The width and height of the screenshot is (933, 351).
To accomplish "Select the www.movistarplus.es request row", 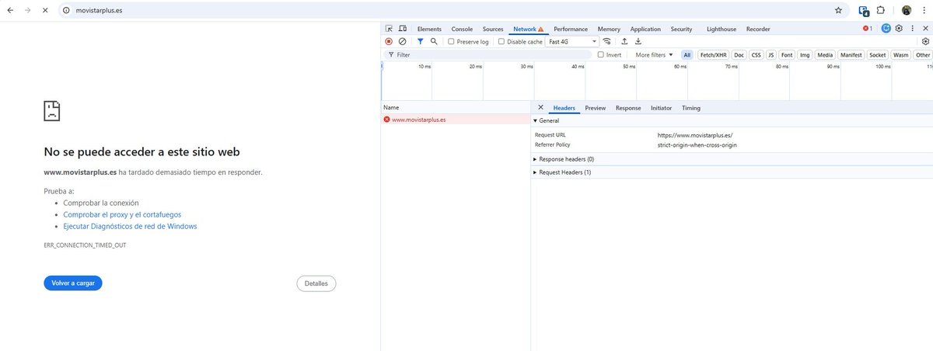I will click(456, 120).
